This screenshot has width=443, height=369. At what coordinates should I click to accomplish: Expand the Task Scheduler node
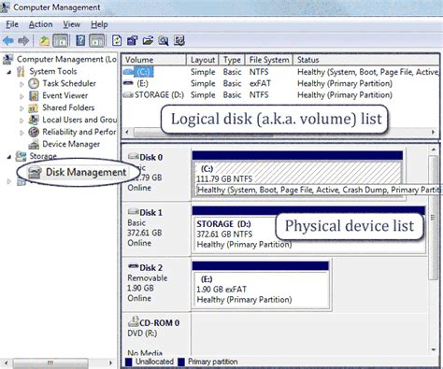point(21,84)
